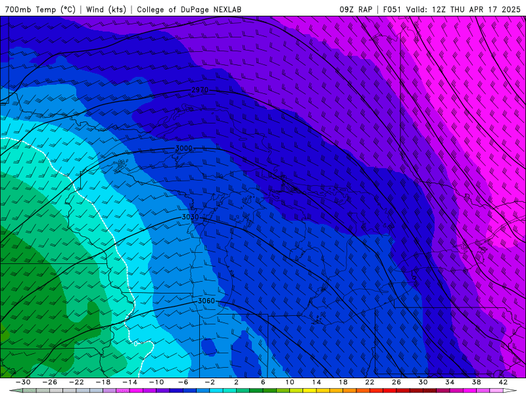Click the 3000 height contour label

184,148
